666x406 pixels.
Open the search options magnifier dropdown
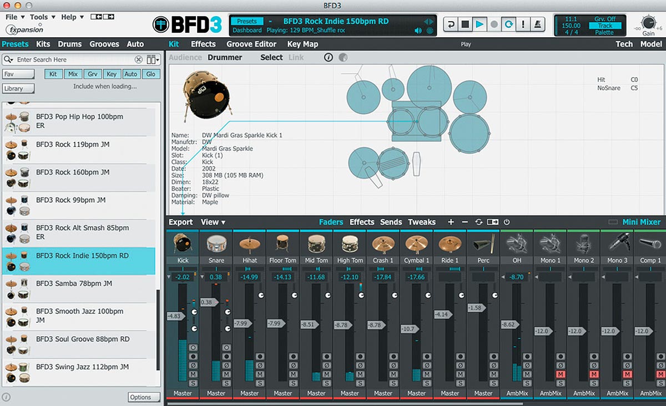tap(8, 59)
